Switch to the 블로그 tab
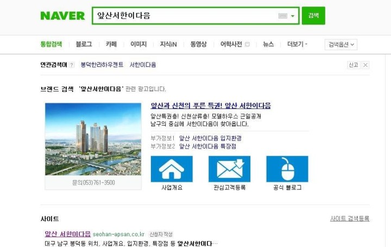This screenshot has height=247, width=391. tap(84, 44)
